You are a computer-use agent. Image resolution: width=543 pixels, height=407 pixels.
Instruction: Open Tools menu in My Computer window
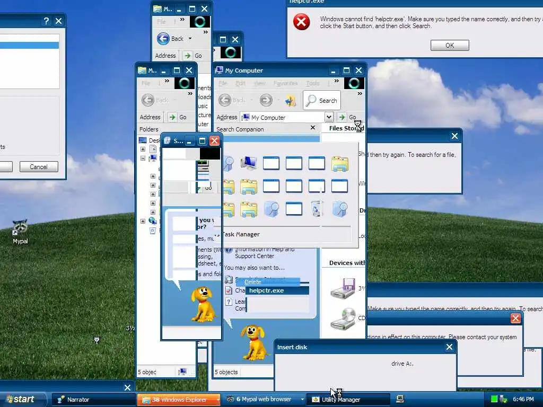[x=313, y=83]
